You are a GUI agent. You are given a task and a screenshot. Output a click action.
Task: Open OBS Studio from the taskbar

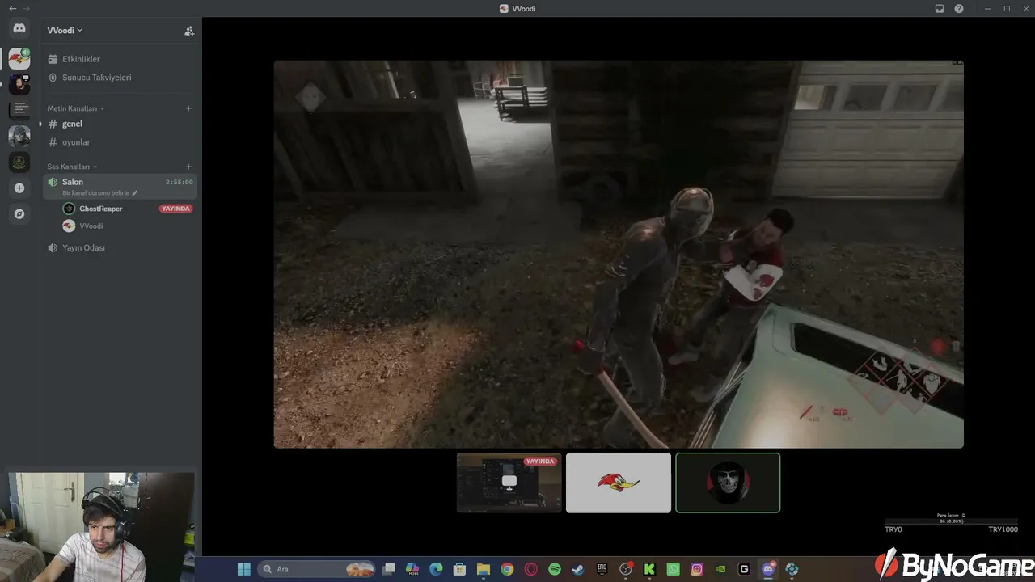point(626,569)
